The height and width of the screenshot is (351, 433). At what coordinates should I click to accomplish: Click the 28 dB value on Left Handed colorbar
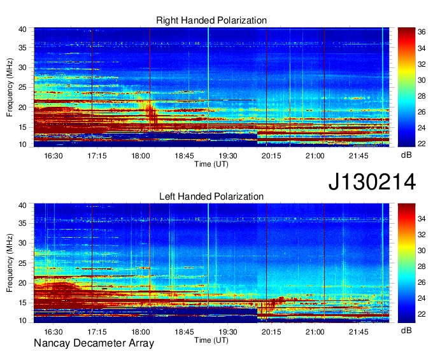pyautogui.click(x=422, y=266)
